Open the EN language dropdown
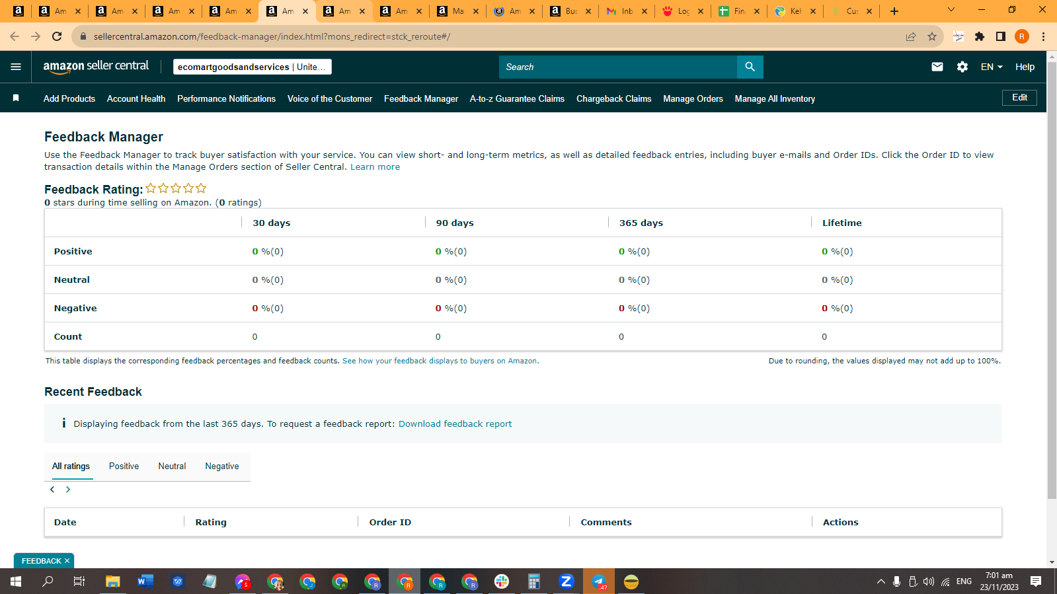This screenshot has width=1057, height=594. (x=992, y=67)
